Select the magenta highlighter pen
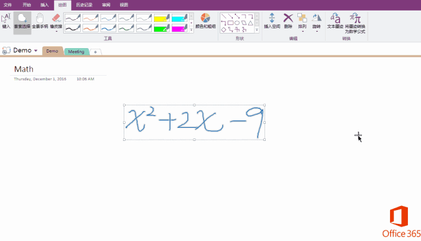421x241 pixels. tap(180, 28)
